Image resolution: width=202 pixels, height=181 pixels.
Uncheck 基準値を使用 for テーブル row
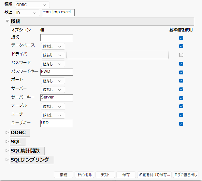point(181,106)
